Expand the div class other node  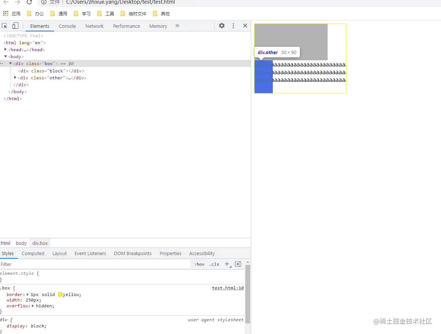(x=15, y=77)
